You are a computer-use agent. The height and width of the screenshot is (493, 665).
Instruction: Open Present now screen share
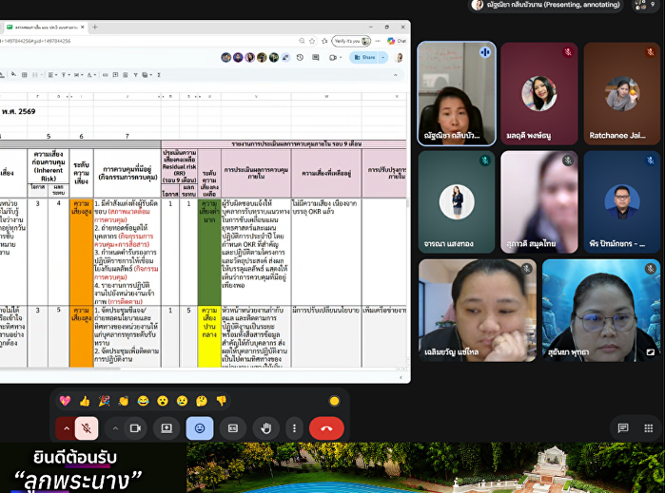click(x=166, y=428)
